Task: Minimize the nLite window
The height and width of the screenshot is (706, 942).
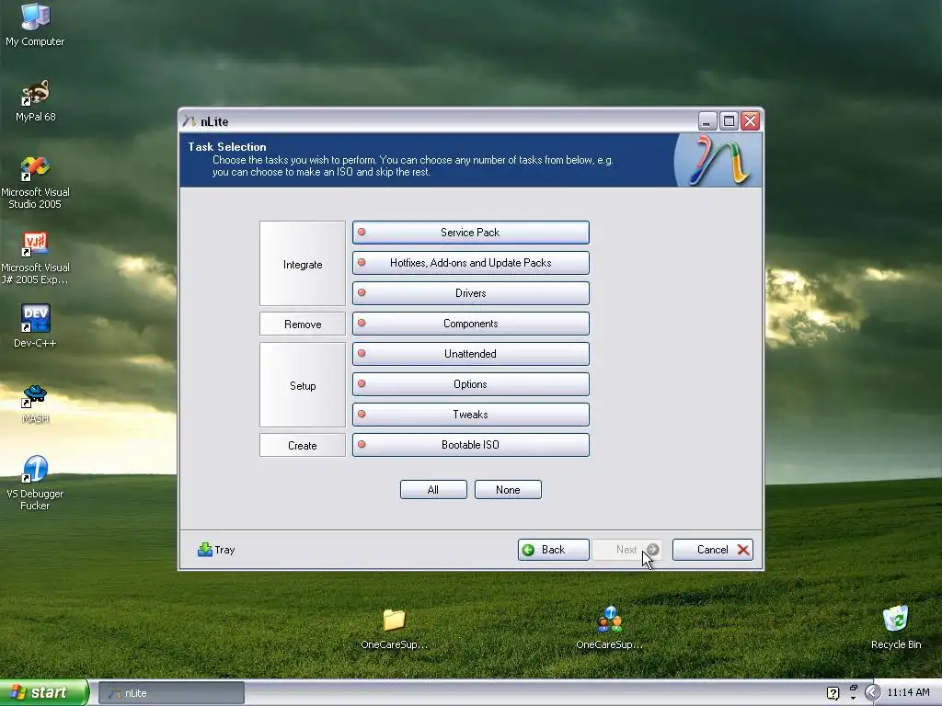Action: coord(707,121)
